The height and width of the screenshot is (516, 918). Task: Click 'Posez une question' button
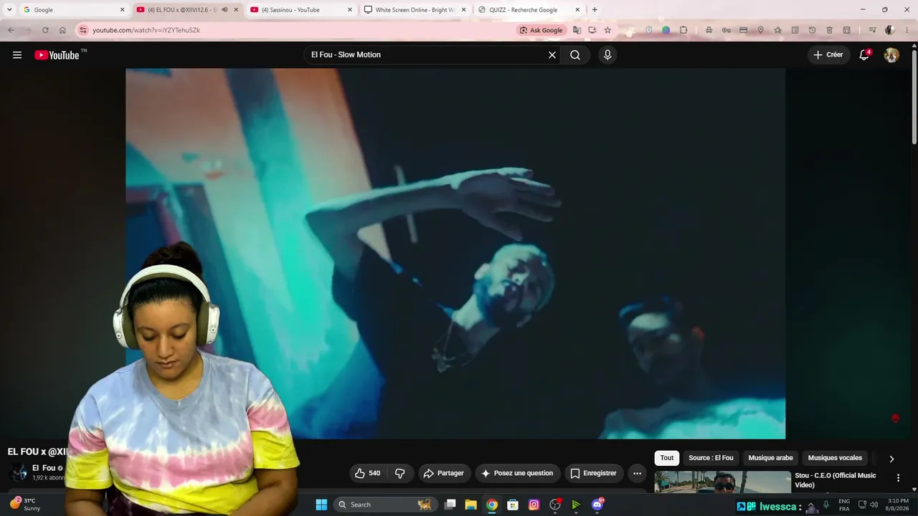518,473
